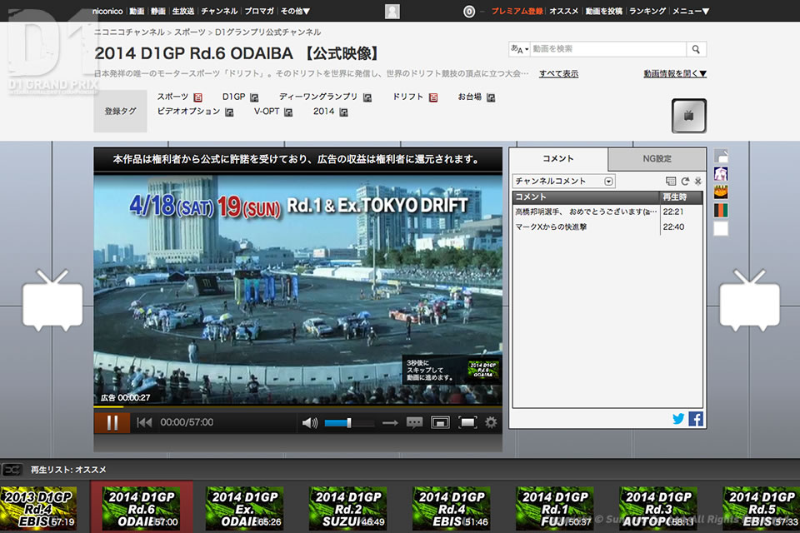Go to 生放送 in the top bar

pos(183,11)
